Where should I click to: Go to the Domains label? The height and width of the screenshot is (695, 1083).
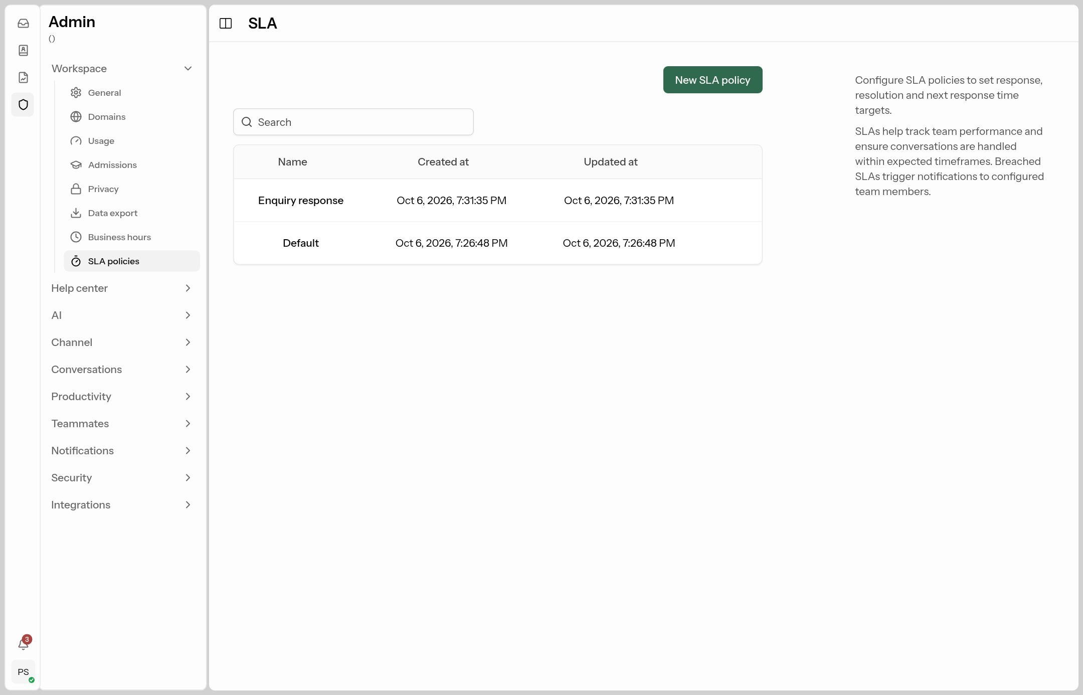tap(107, 117)
